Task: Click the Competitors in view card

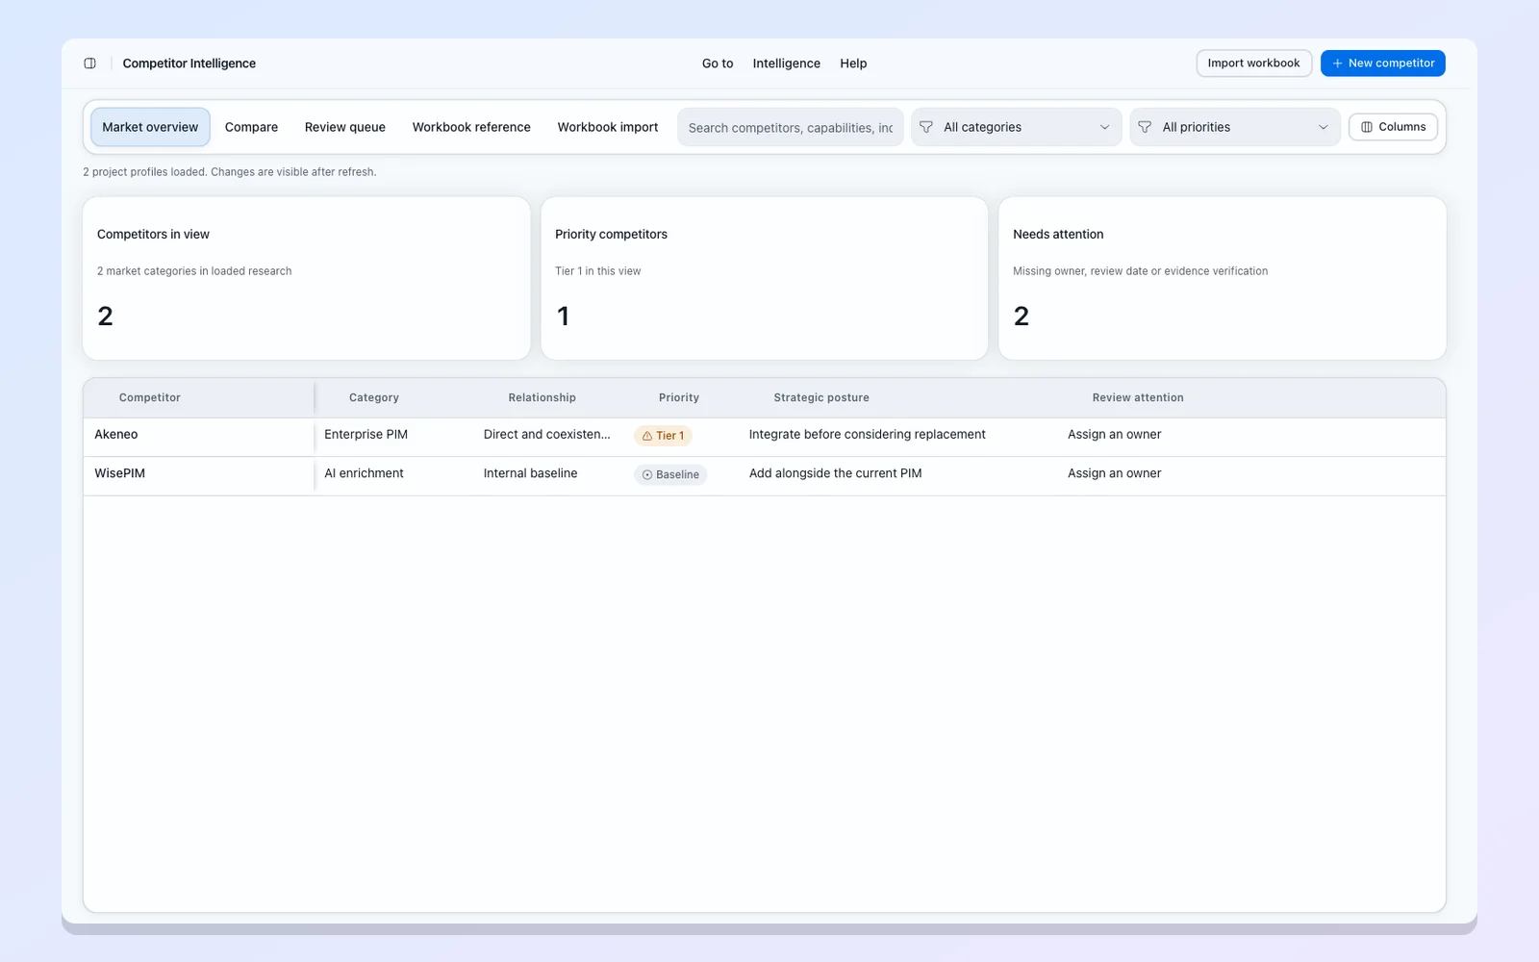Action: coord(307,279)
